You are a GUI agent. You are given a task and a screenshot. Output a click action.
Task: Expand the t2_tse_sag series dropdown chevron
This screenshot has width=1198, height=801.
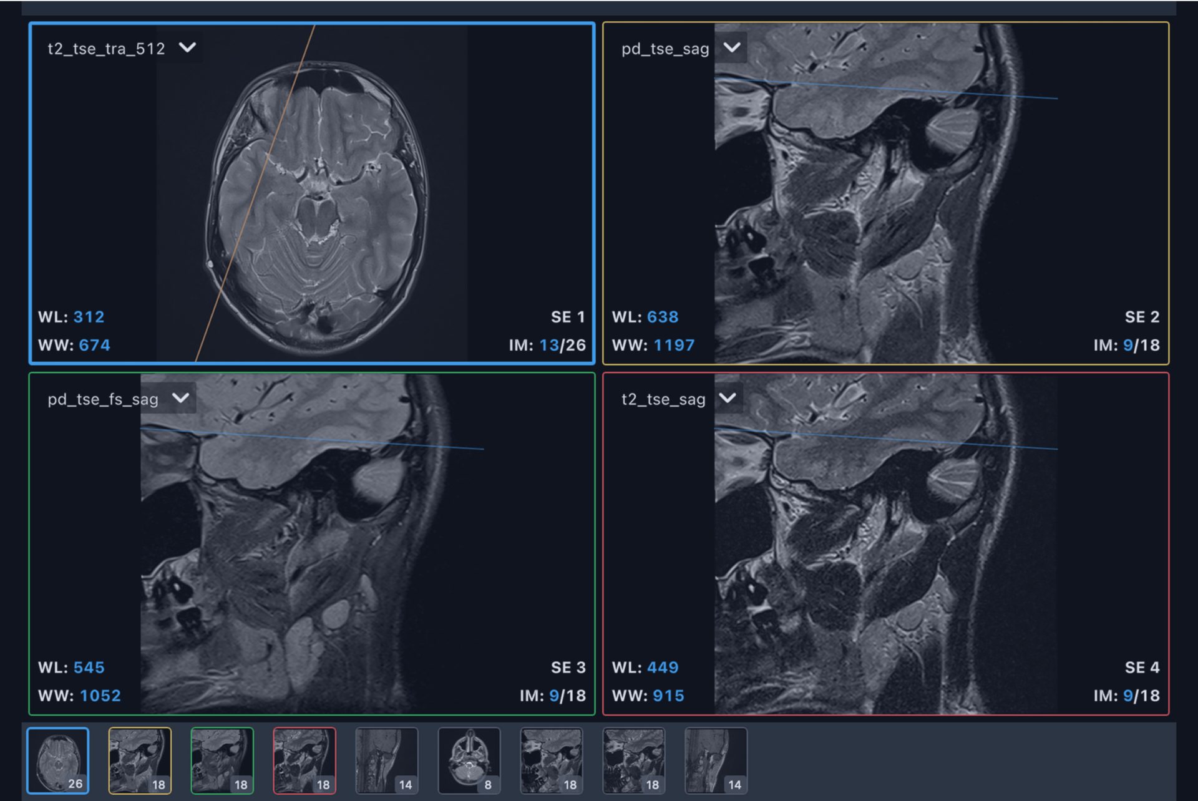point(728,398)
